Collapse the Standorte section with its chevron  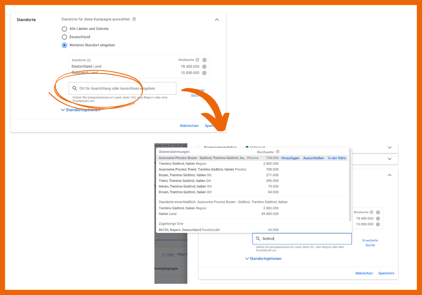(x=217, y=20)
